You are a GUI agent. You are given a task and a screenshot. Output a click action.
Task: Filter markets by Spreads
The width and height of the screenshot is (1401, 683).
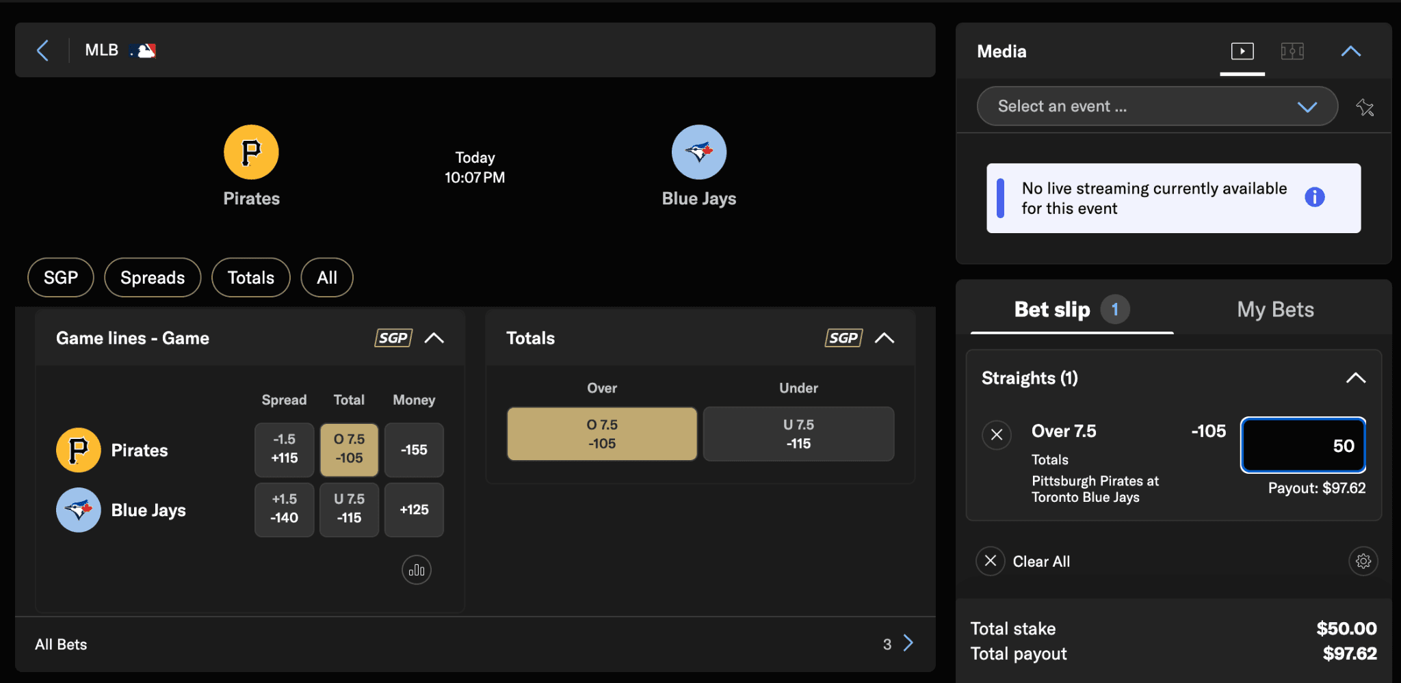[x=153, y=278]
